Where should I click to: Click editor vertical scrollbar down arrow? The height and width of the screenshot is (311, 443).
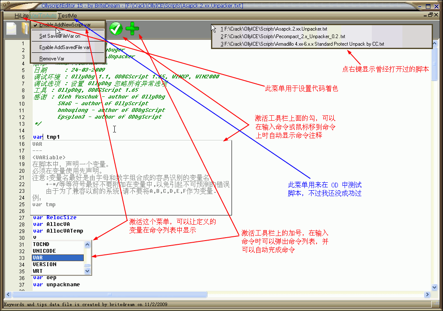[x=435, y=287]
